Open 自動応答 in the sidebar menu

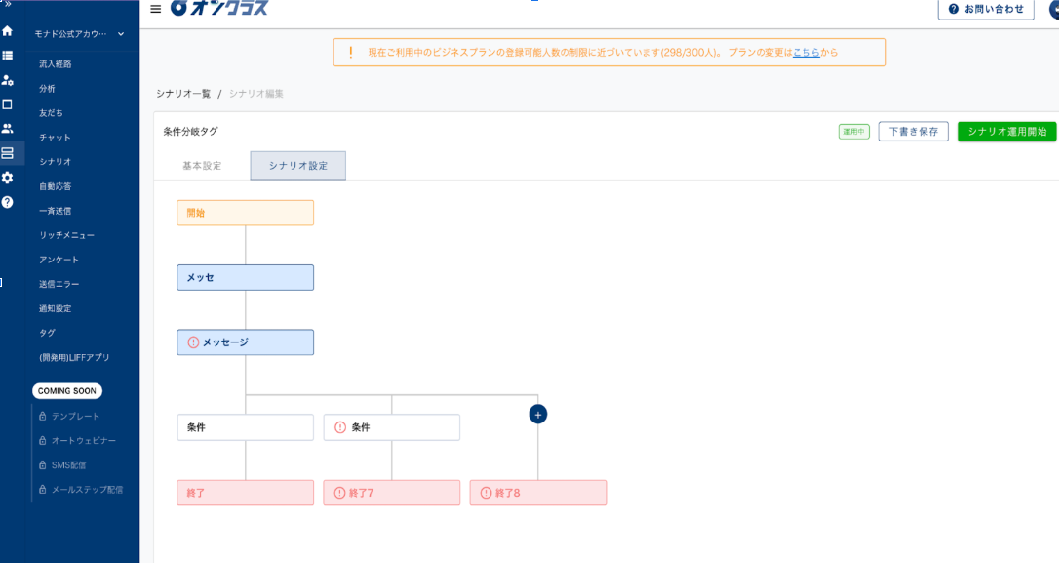(56, 186)
